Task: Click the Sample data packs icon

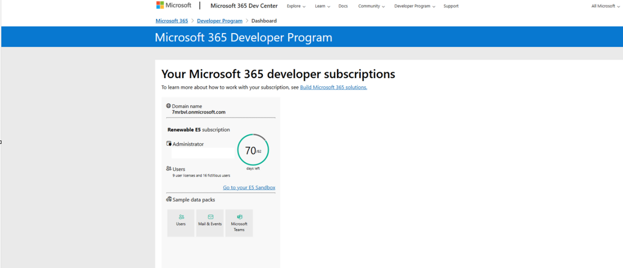Action: (169, 199)
